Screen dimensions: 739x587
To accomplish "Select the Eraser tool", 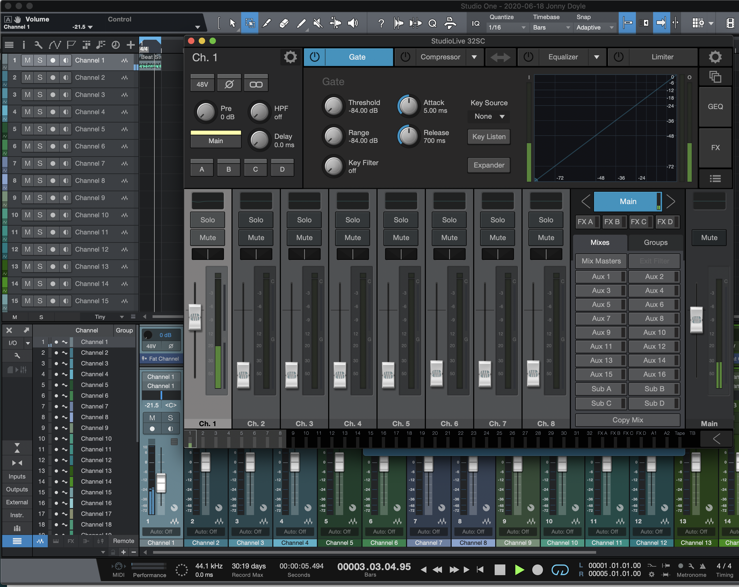I will click(x=284, y=23).
